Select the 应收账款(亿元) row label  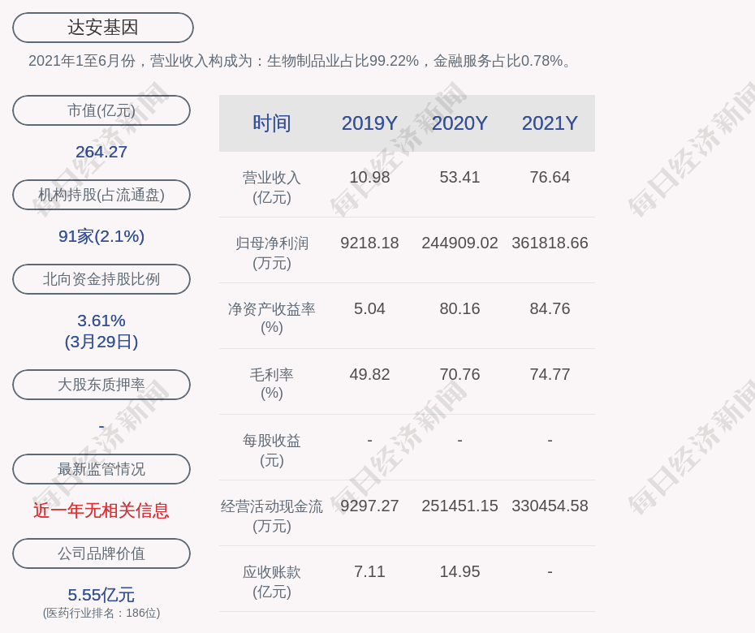[272, 581]
